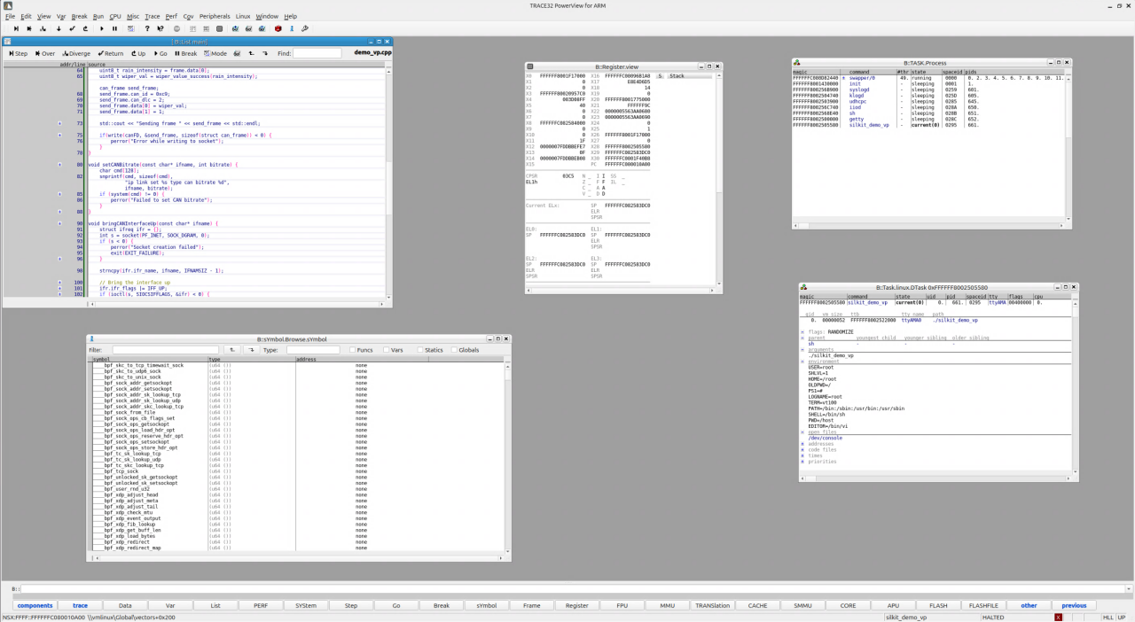
Task: Select bpf_sock_from_file symbol row
Action: (x=298, y=412)
